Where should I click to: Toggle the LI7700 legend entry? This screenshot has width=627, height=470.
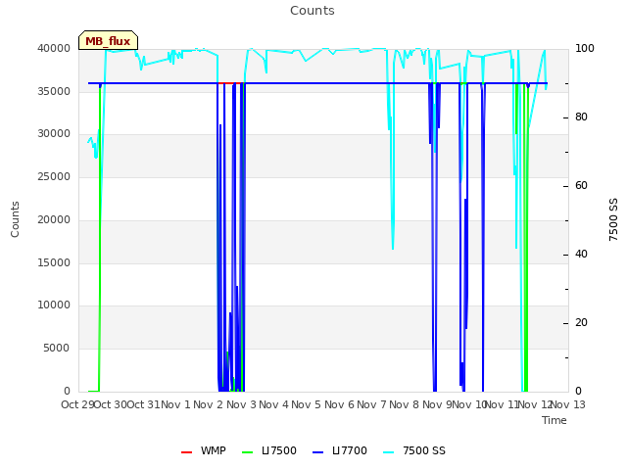pyautogui.click(x=340, y=450)
